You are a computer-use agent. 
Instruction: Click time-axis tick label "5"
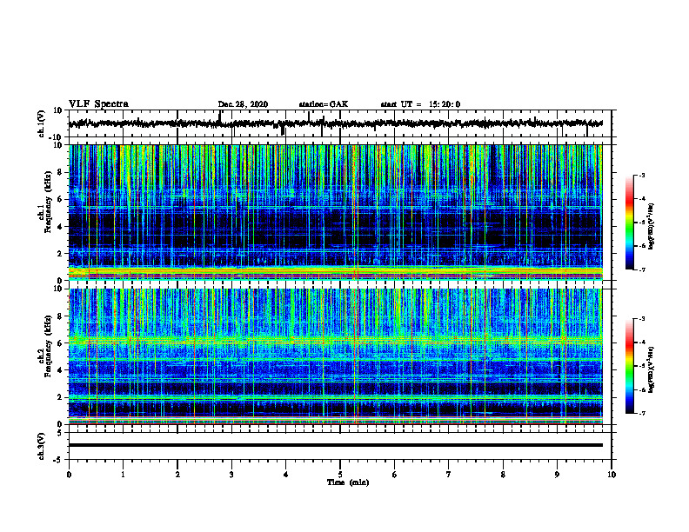pos(340,475)
